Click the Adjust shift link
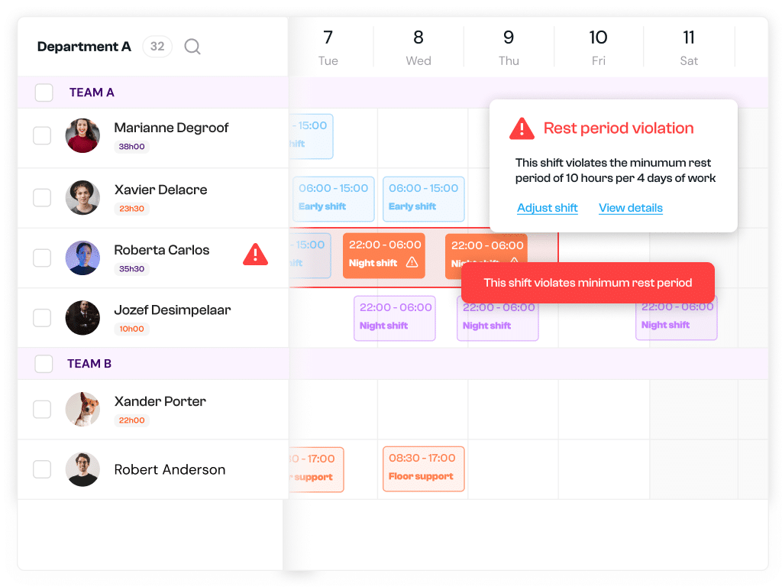 547,207
